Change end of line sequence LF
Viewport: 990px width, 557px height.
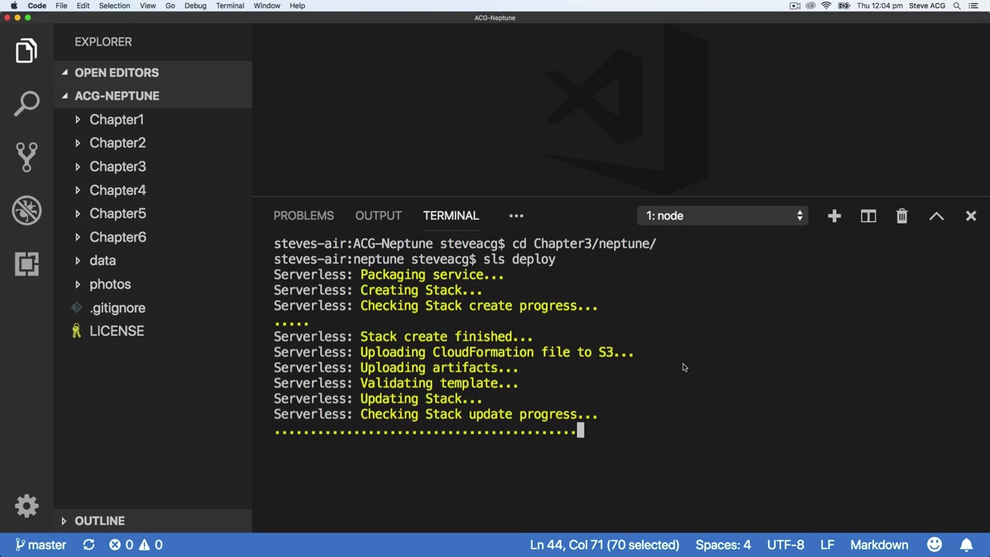pyautogui.click(x=827, y=545)
